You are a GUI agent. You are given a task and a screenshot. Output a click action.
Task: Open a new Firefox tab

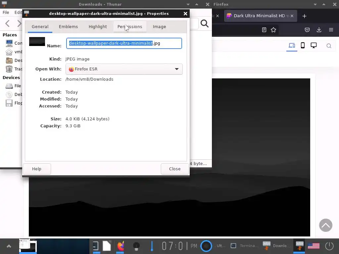(x=305, y=16)
